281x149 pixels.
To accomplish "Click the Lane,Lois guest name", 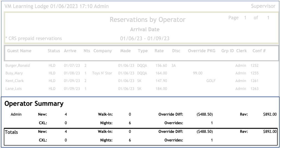I will tap(14, 89).
